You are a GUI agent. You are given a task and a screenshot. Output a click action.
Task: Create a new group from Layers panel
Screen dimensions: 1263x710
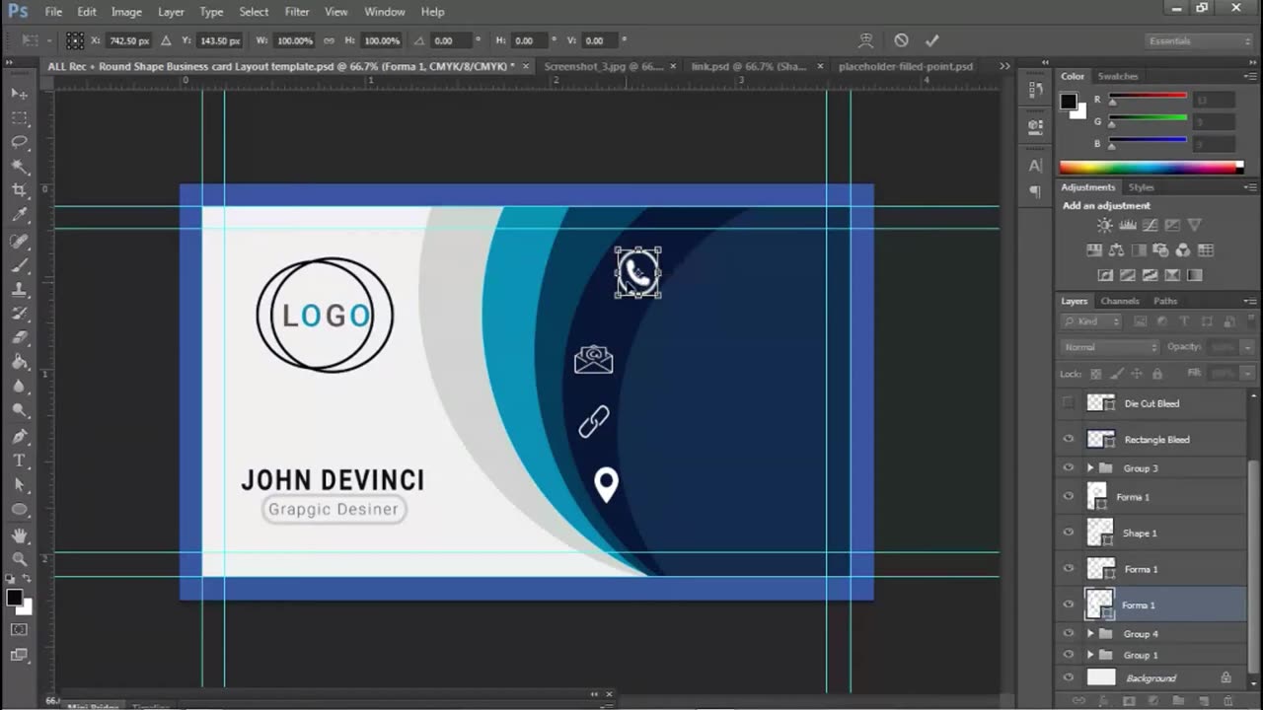[1178, 701]
